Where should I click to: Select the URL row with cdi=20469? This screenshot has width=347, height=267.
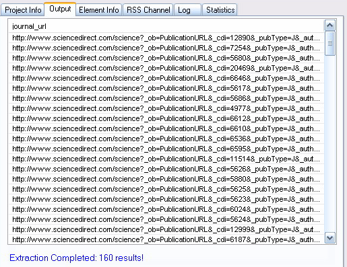166,68
